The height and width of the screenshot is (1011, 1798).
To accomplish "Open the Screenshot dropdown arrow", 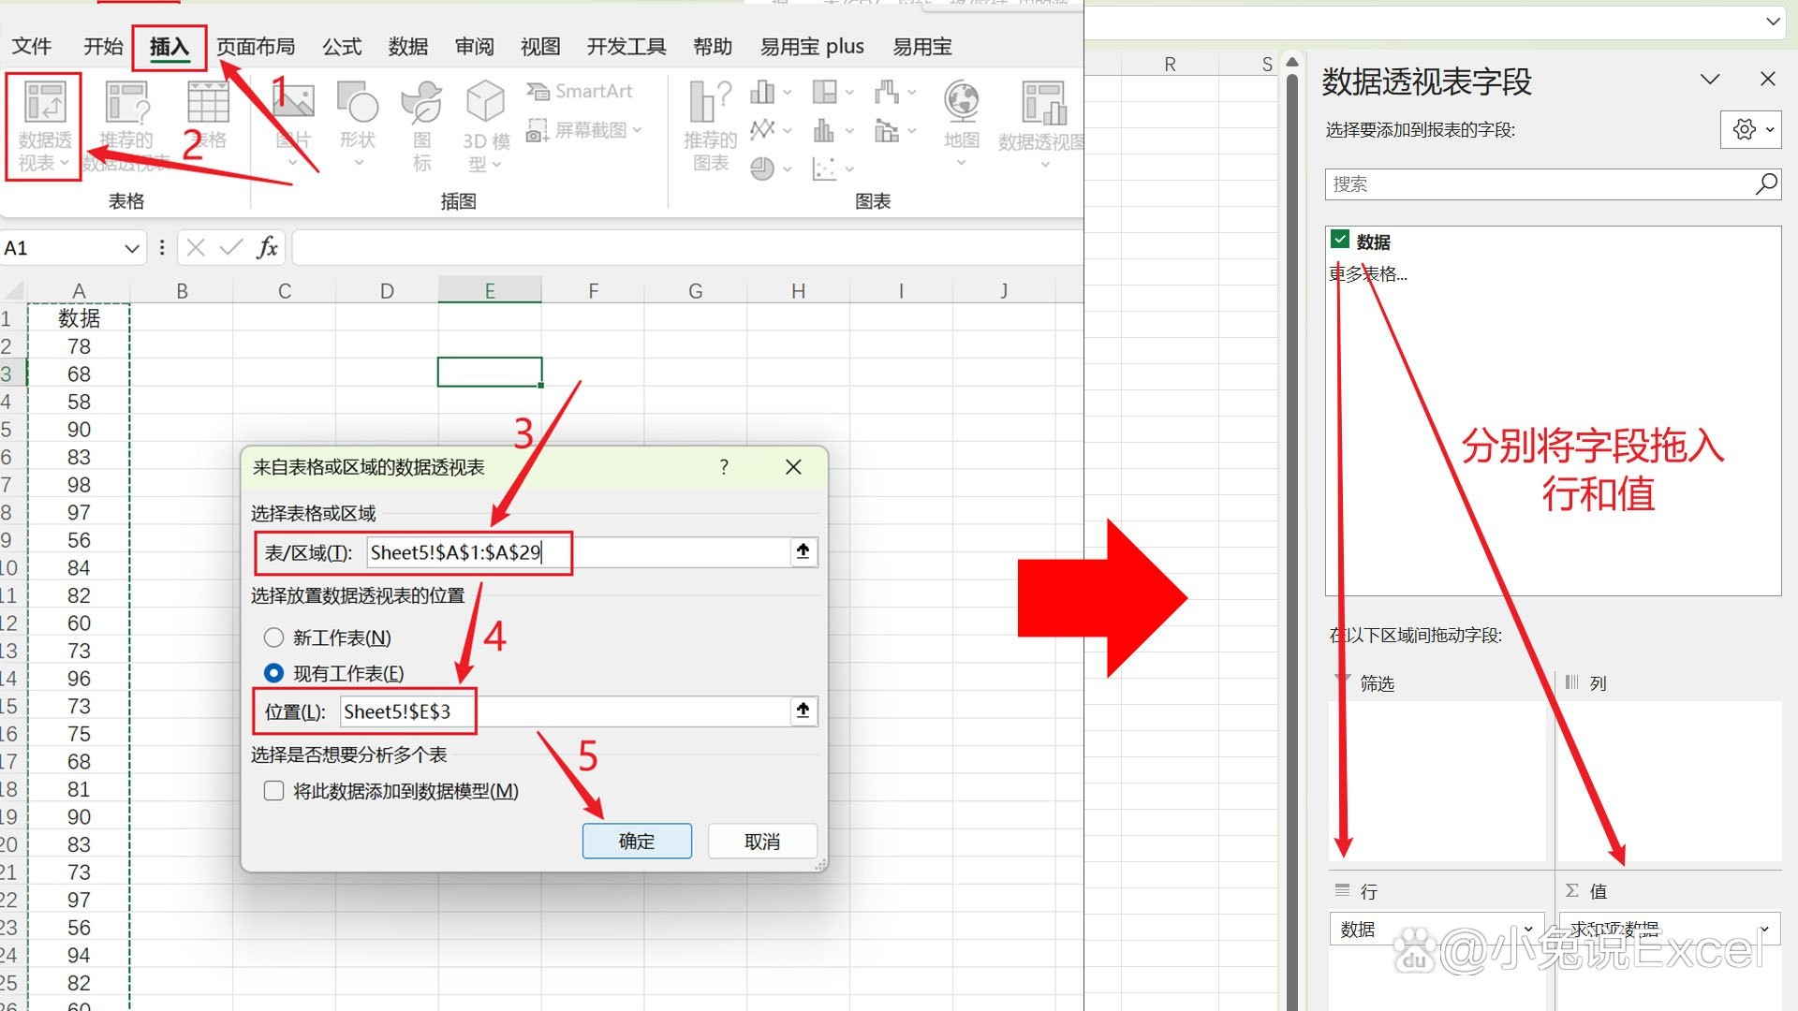I will point(637,130).
